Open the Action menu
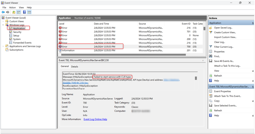The image size is (255, 134). 13,8
